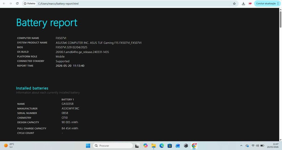Click the COMPUTER NAME label
Image resolution: width=282 pixels, height=150 pixels.
pyautogui.click(x=28, y=38)
